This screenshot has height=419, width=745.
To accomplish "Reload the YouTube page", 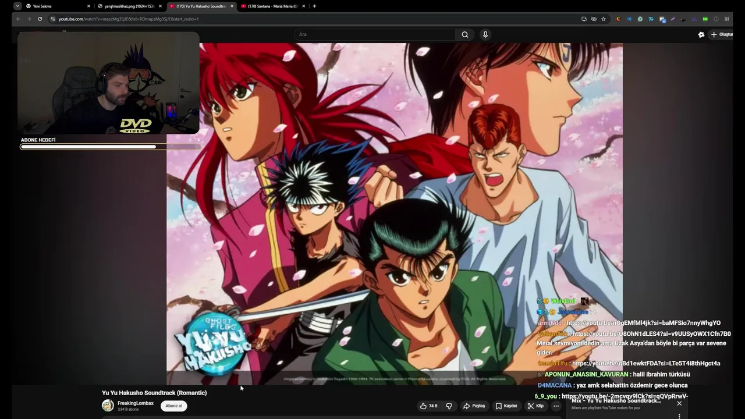I will [40, 19].
